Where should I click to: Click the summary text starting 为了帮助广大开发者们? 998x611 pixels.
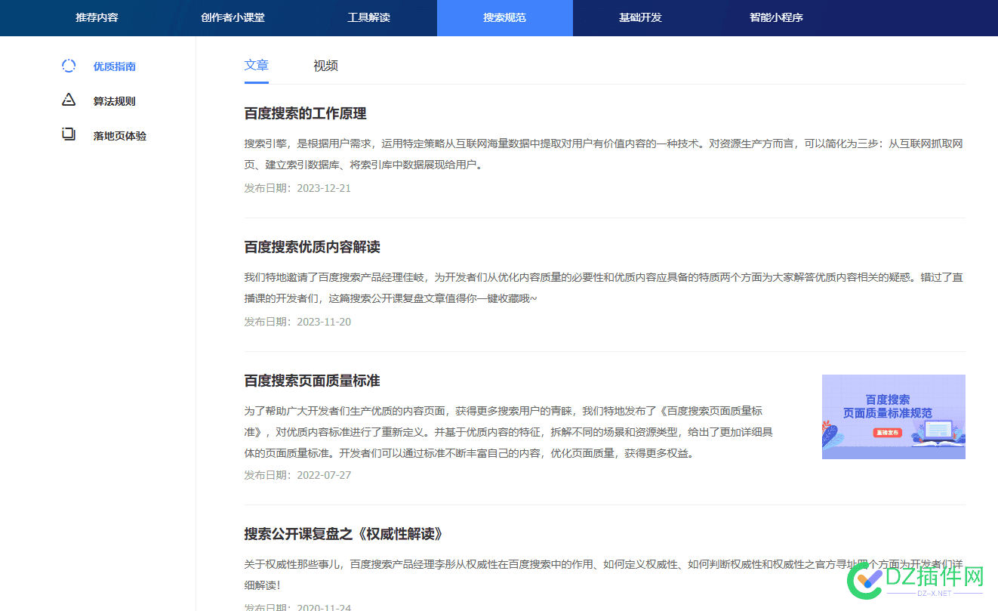click(x=509, y=432)
